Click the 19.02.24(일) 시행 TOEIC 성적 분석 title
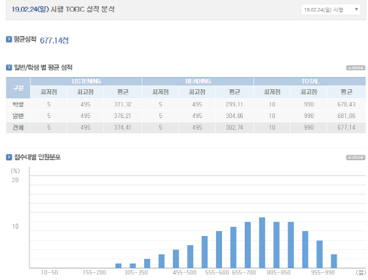 point(63,9)
